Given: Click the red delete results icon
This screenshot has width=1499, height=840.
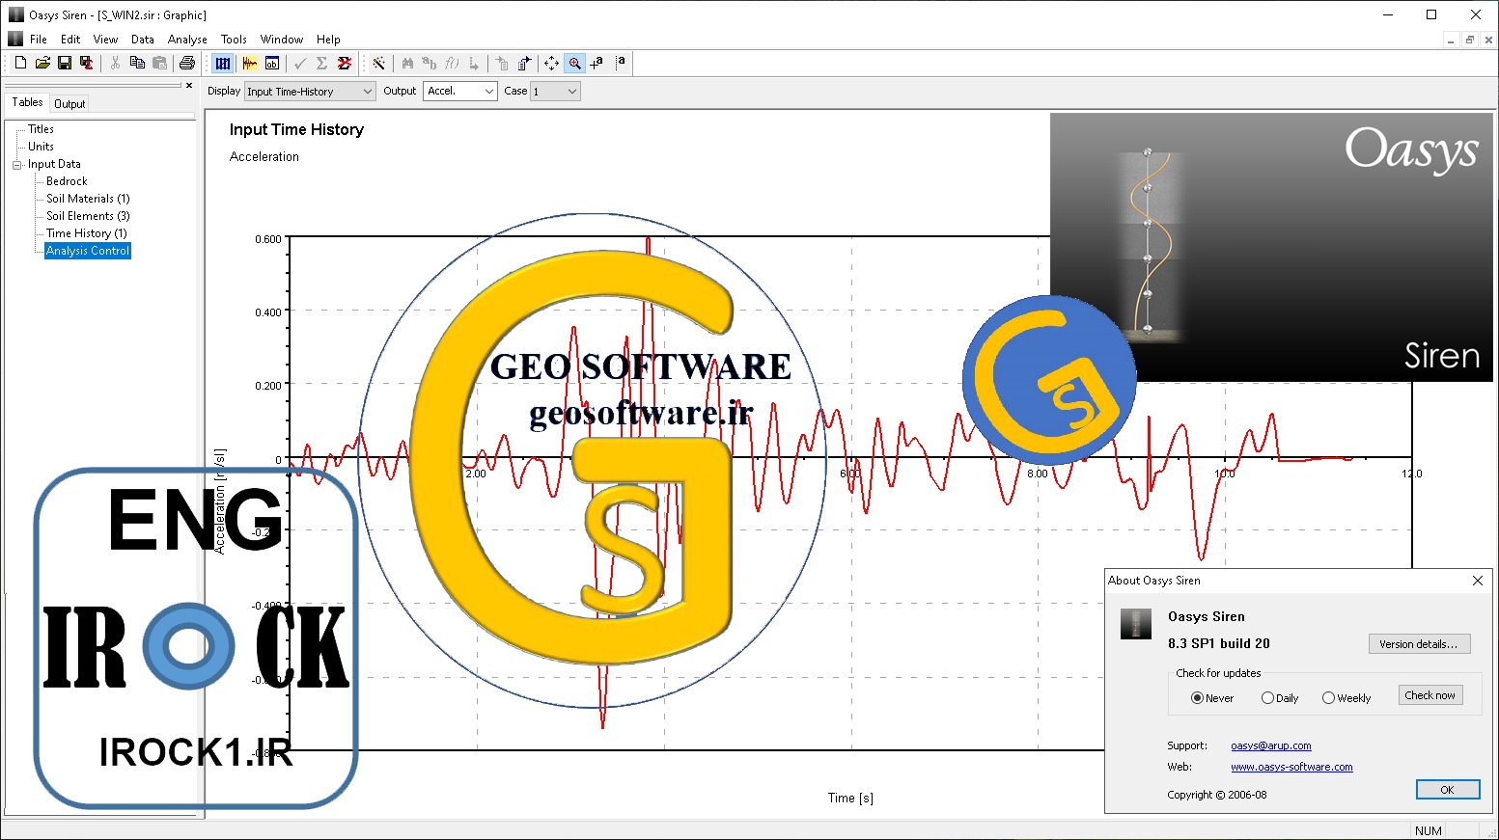Looking at the screenshot, I should coord(344,63).
